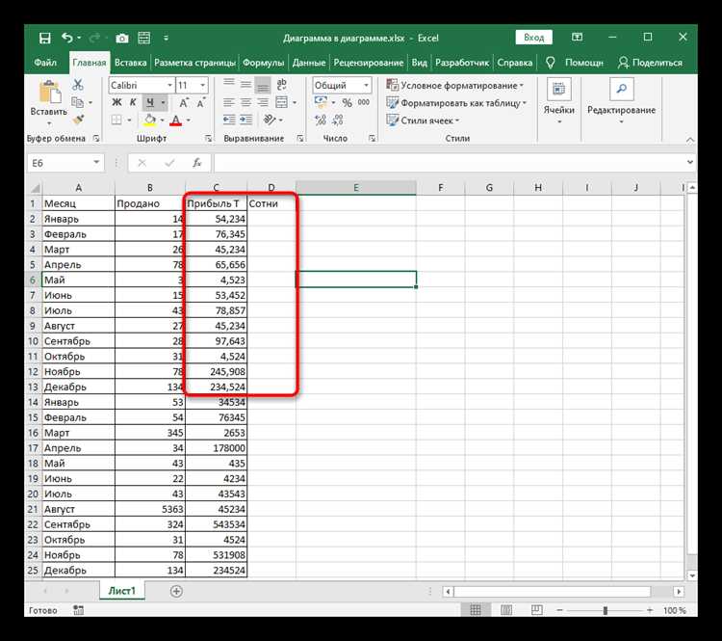
Task: Align cell text left
Action: coord(229,102)
